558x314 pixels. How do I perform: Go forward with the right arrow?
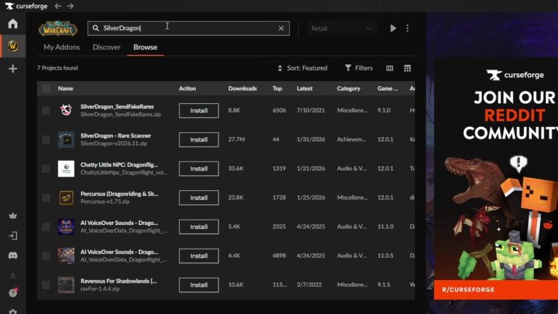pos(70,6)
